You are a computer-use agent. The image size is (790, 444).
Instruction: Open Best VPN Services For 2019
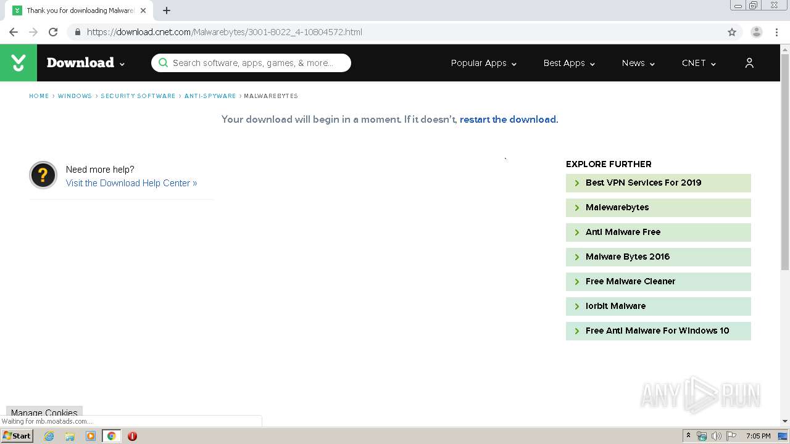coord(659,183)
